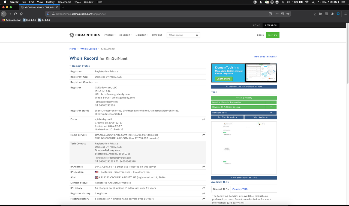The width and height of the screenshot is (349, 206).
Task: Open the Bluetooth menu bar icon
Action: pos(283,2)
